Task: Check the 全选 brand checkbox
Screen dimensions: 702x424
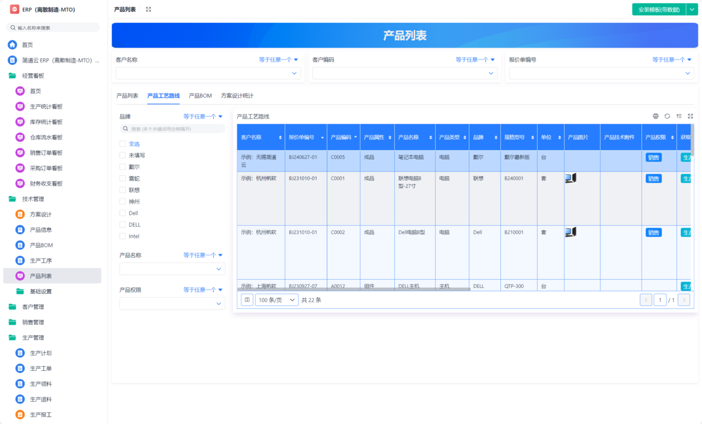Action: click(123, 144)
